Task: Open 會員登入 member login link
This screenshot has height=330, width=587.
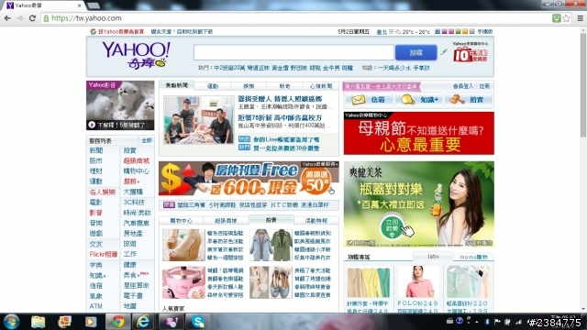Action: [463, 86]
